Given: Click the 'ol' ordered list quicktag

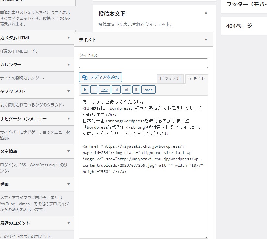Looking at the screenshot, I should point(126,90).
